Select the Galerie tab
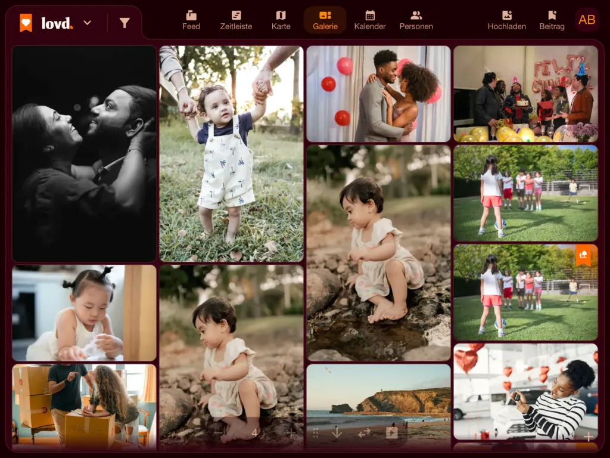Viewport: 610px width, 458px height. pyautogui.click(x=325, y=21)
